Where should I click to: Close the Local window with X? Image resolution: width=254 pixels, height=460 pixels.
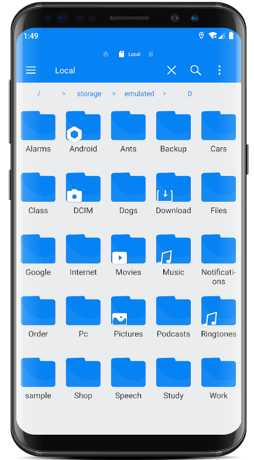click(171, 70)
